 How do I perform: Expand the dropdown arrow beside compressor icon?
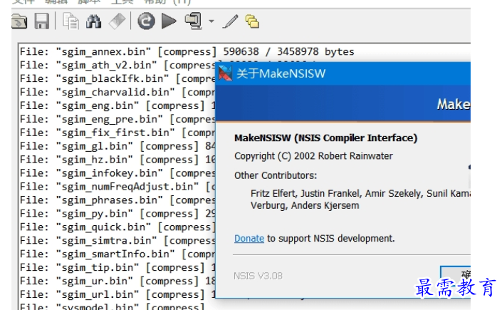(x=211, y=21)
